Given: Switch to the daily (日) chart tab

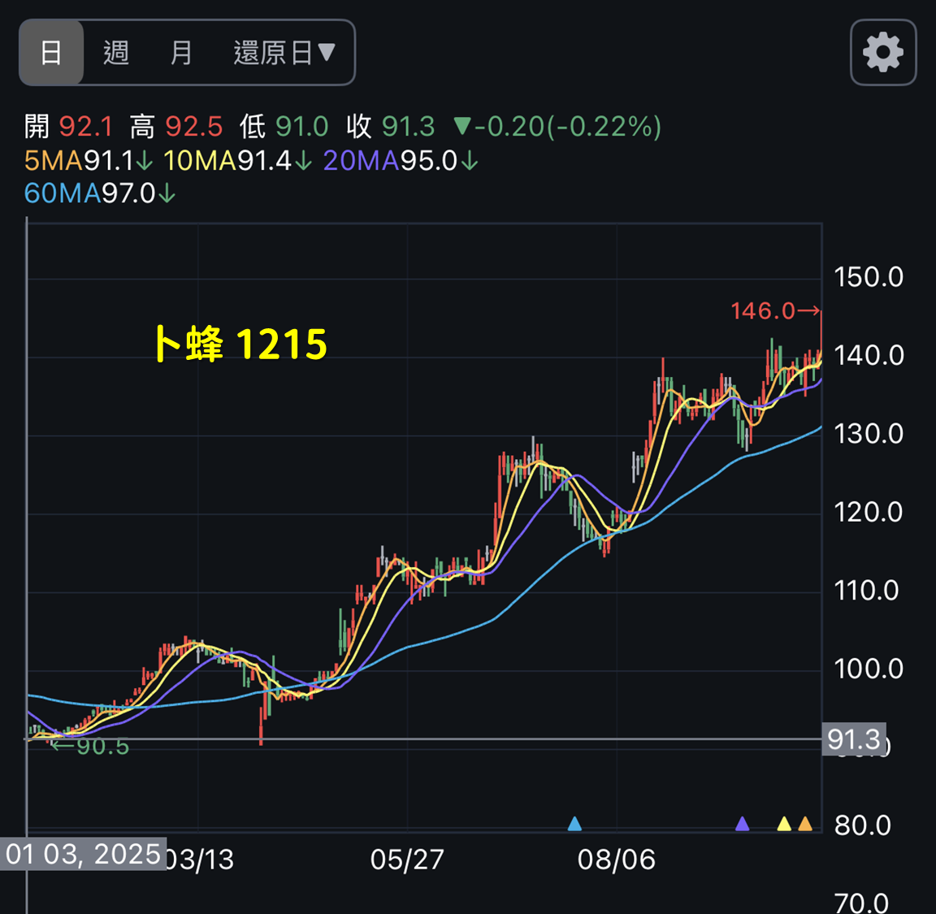Looking at the screenshot, I should [51, 53].
